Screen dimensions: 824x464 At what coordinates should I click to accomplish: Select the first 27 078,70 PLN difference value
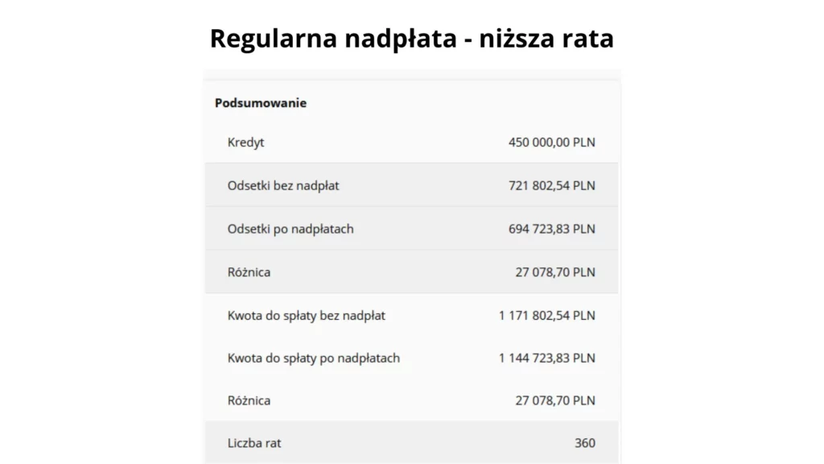(555, 272)
